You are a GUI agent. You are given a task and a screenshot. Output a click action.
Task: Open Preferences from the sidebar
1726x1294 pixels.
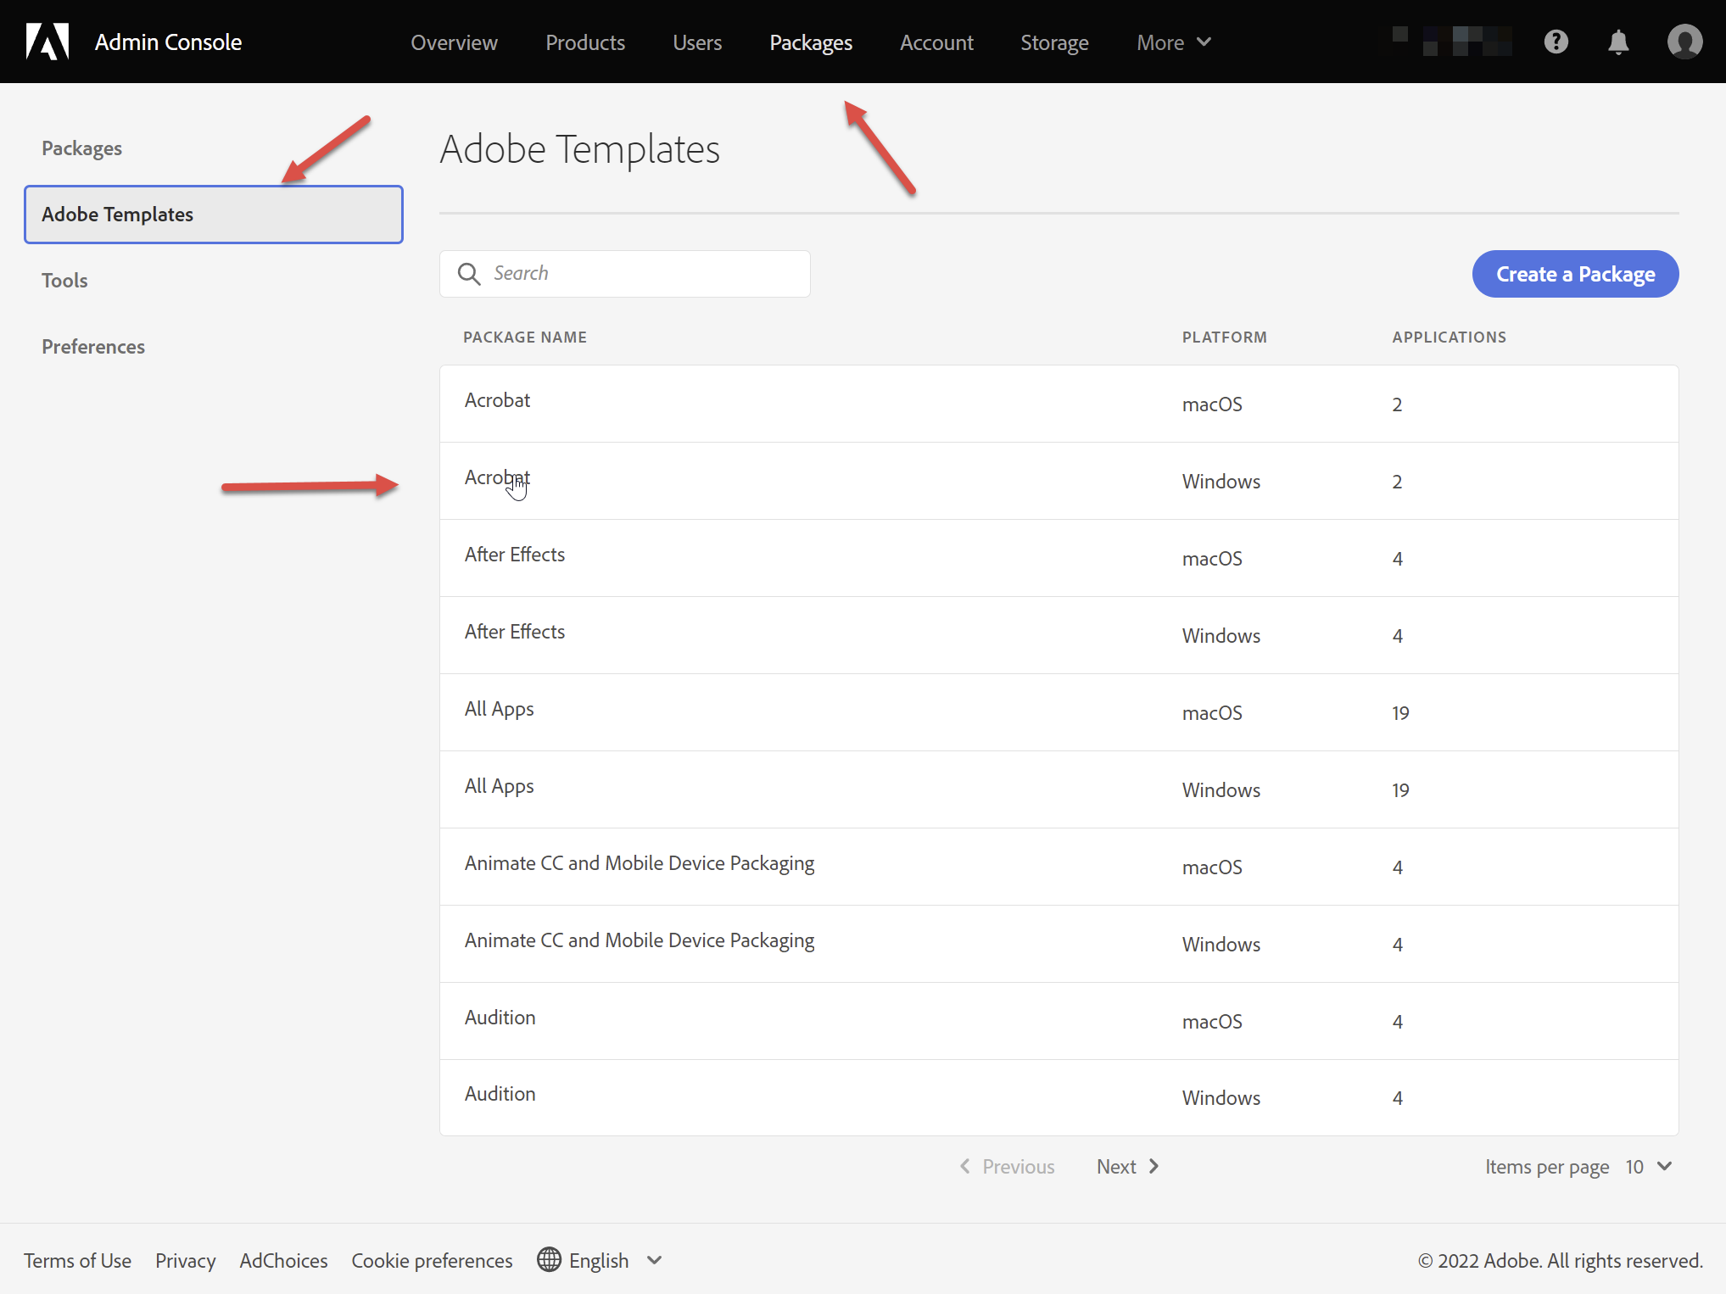click(x=93, y=346)
